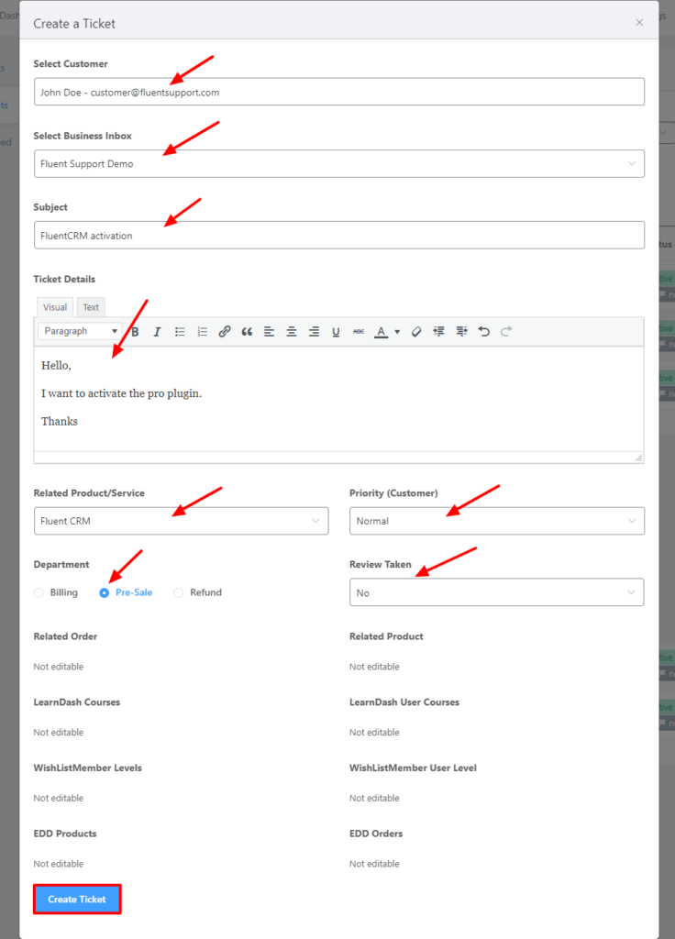Switch to the Visual editor tab
Viewport: 675px width, 939px height.
tap(55, 307)
